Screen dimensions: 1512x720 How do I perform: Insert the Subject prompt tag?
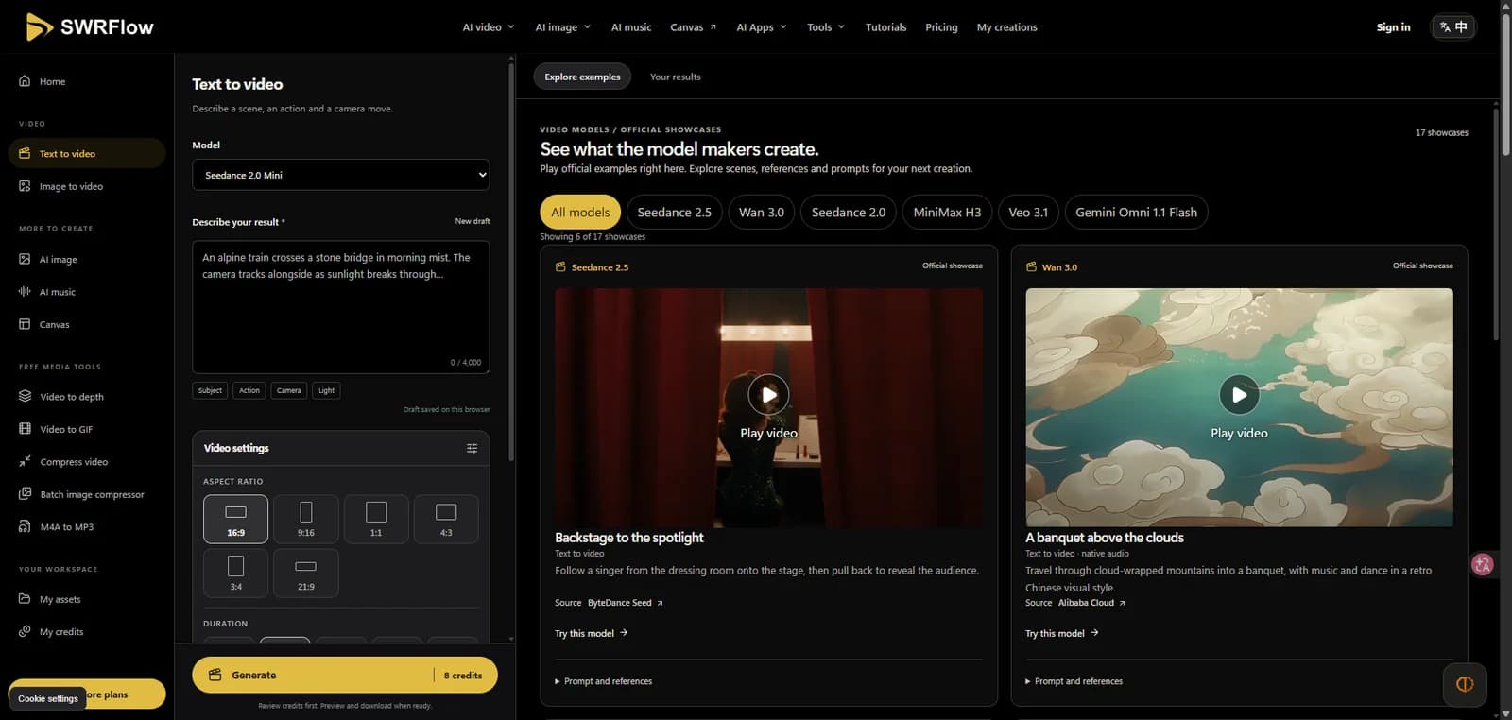(210, 390)
